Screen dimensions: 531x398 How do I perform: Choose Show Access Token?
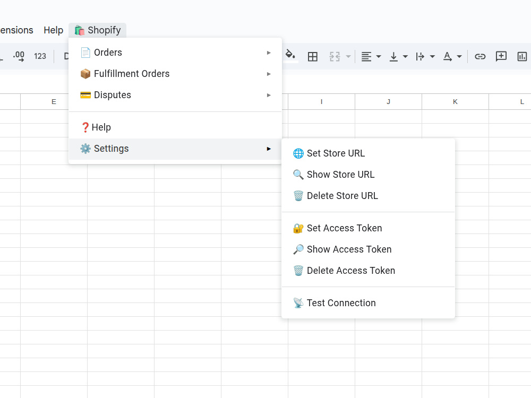[x=368, y=249]
